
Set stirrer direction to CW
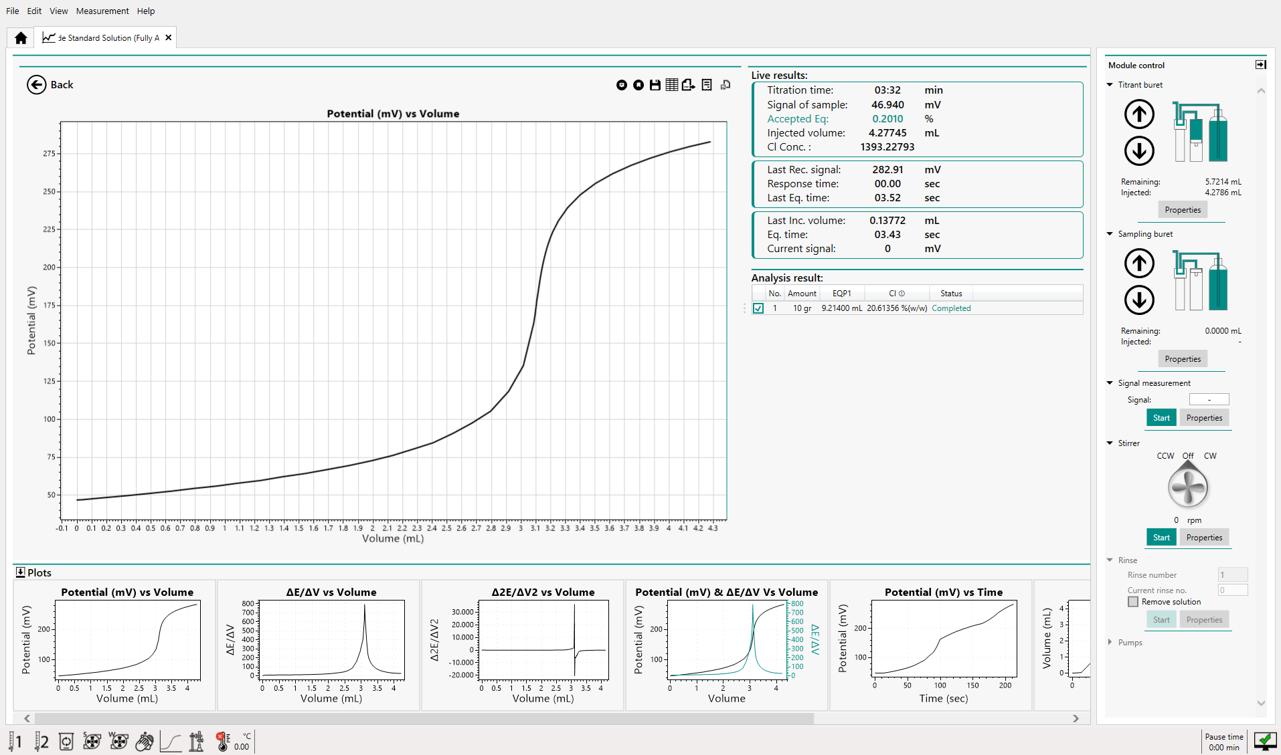coord(1210,456)
